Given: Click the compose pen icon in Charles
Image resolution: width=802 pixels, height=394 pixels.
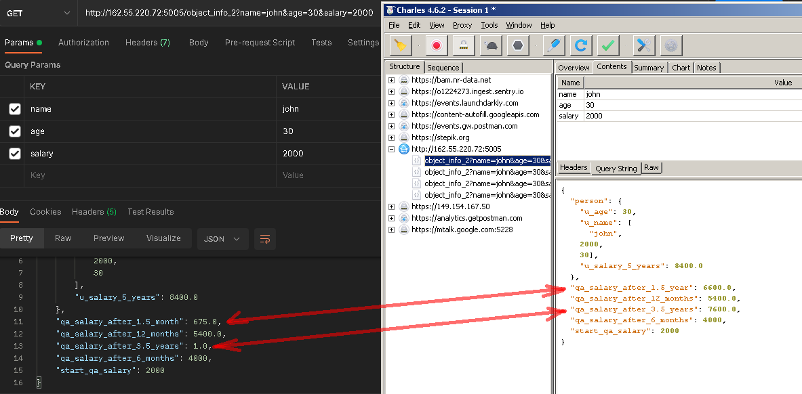Looking at the screenshot, I should coord(553,45).
